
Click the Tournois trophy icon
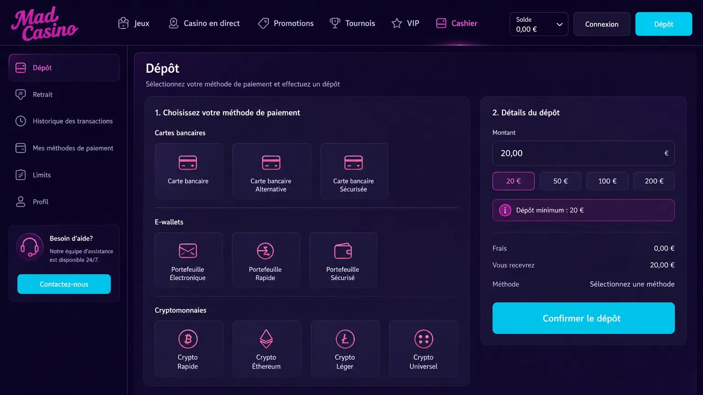(335, 23)
